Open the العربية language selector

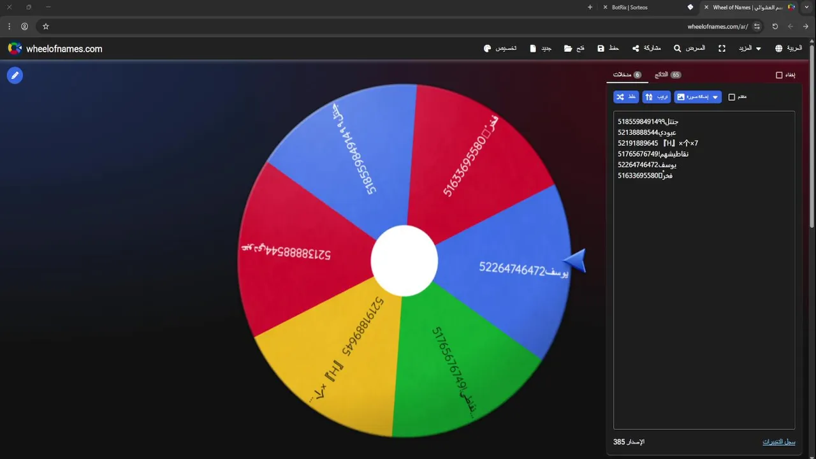click(x=789, y=48)
